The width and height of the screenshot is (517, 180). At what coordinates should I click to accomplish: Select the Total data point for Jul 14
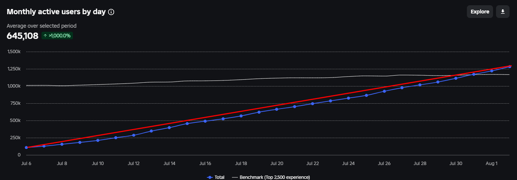(169, 127)
